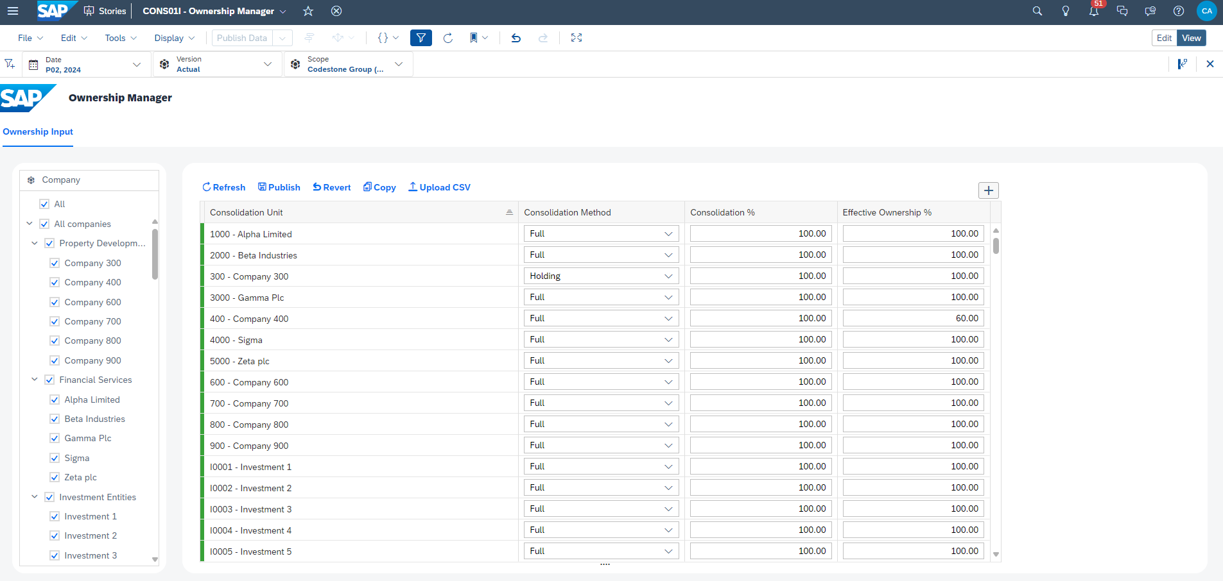Click the Company panel header
Image resolution: width=1223 pixels, height=581 pixels.
(x=89, y=180)
